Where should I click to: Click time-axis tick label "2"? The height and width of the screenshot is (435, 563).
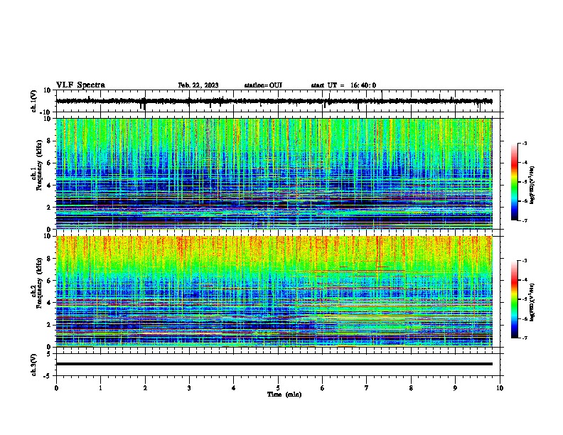coord(145,388)
